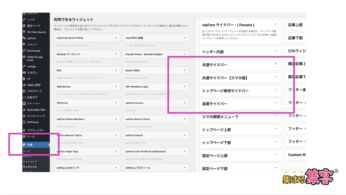
Task: Click the ストーリー icon in sidebar
Action: (24, 103)
